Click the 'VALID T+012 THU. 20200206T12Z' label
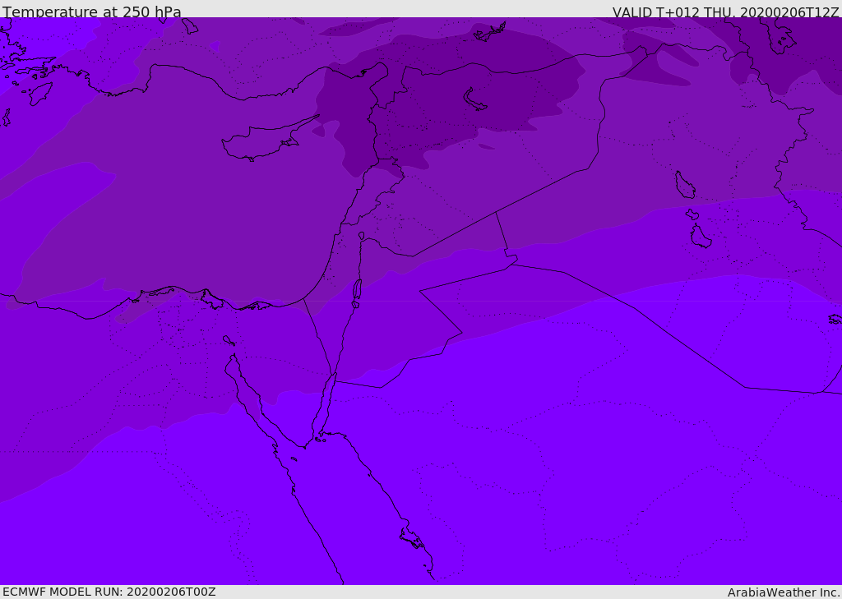The image size is (842, 599). (725, 12)
